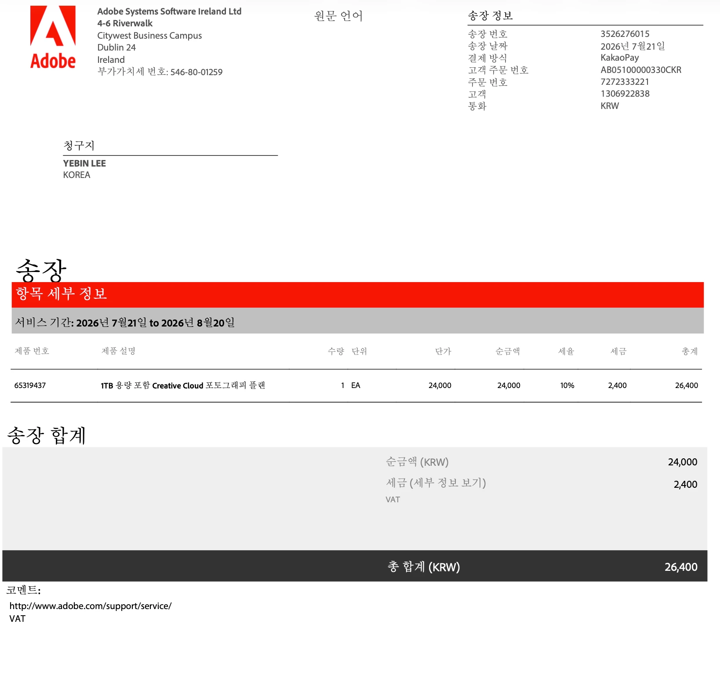This screenshot has width=720, height=682.
Task: Select the 서비스 기간 service period line
Action: (x=125, y=323)
